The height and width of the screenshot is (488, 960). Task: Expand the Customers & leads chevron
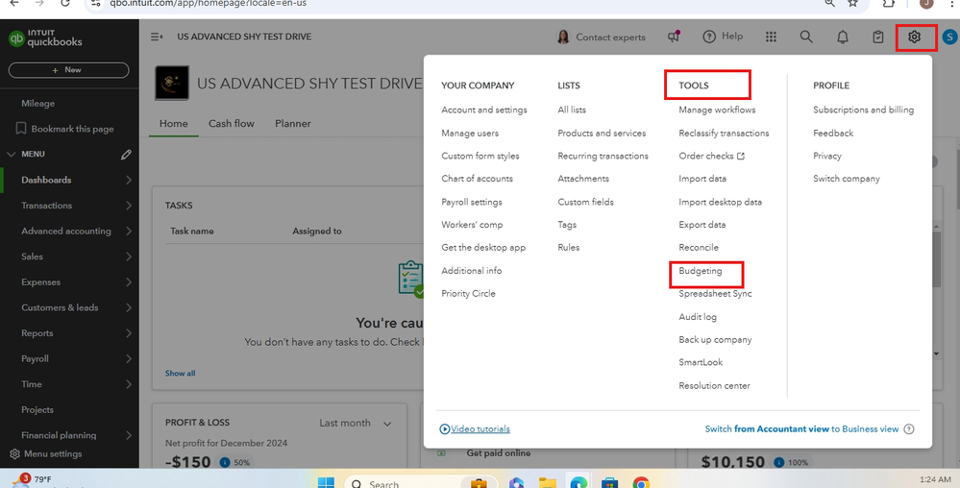(129, 308)
